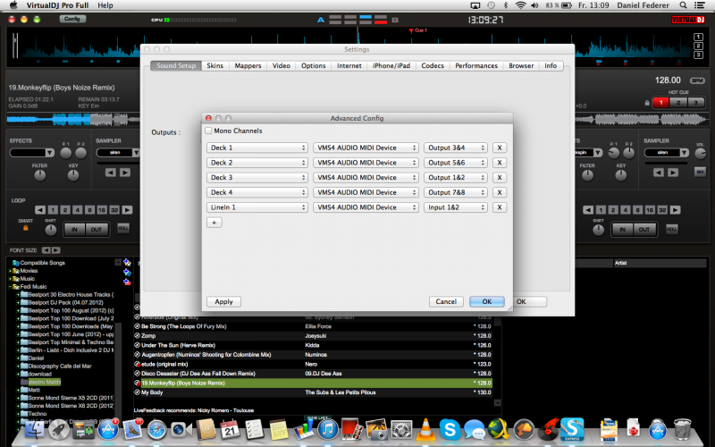The height and width of the screenshot is (447, 715).
Task: Trigger hot cue 1 on right deck
Action: [660, 103]
